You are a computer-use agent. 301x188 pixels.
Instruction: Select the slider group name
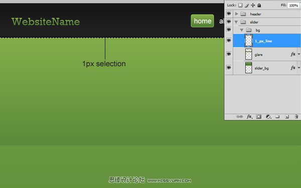point(254,22)
